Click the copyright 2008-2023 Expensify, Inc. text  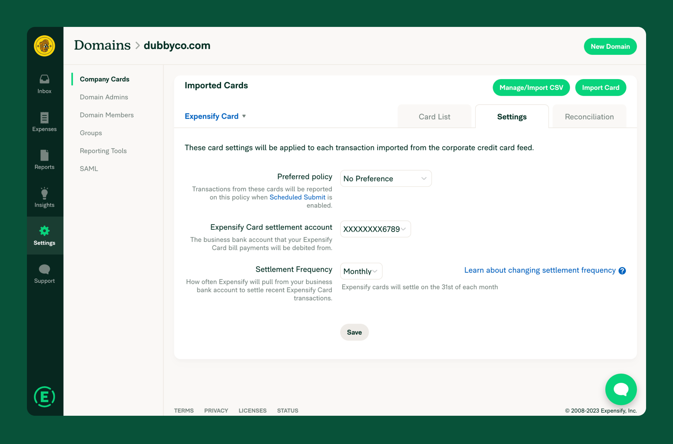601,410
